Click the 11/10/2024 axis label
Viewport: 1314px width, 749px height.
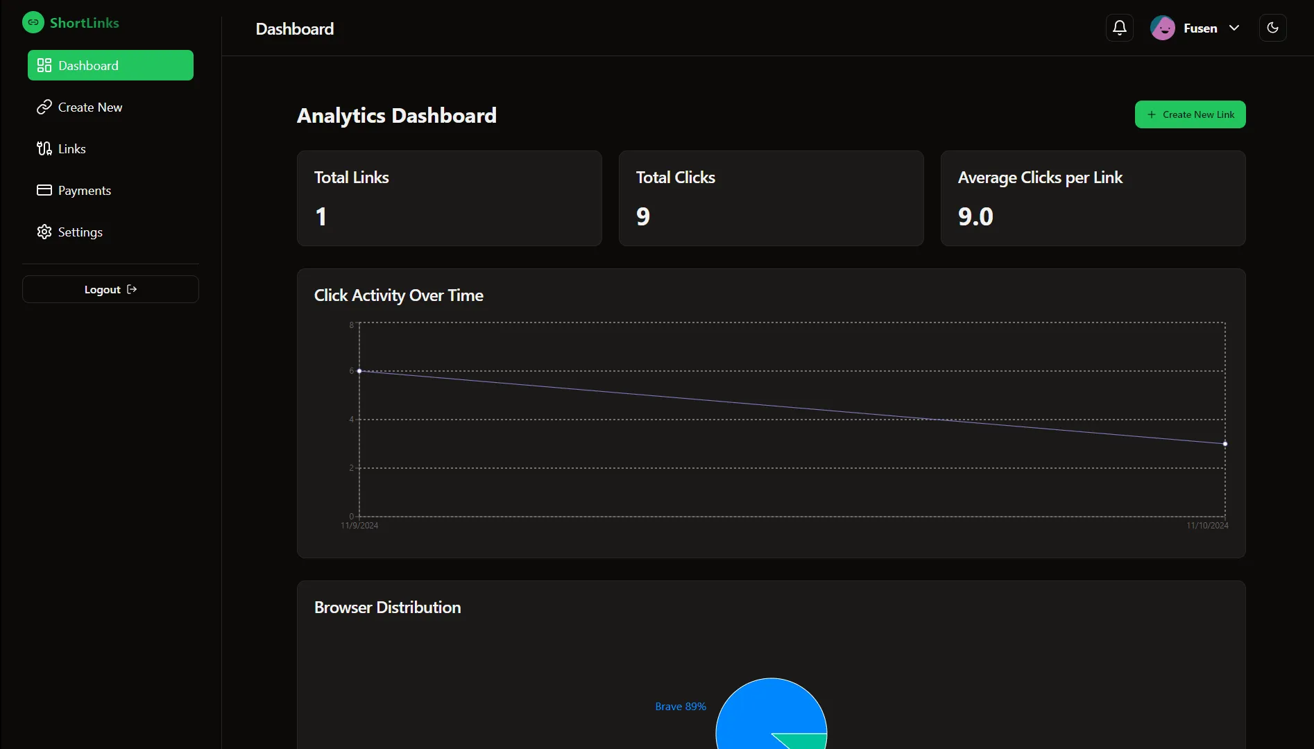1208,526
